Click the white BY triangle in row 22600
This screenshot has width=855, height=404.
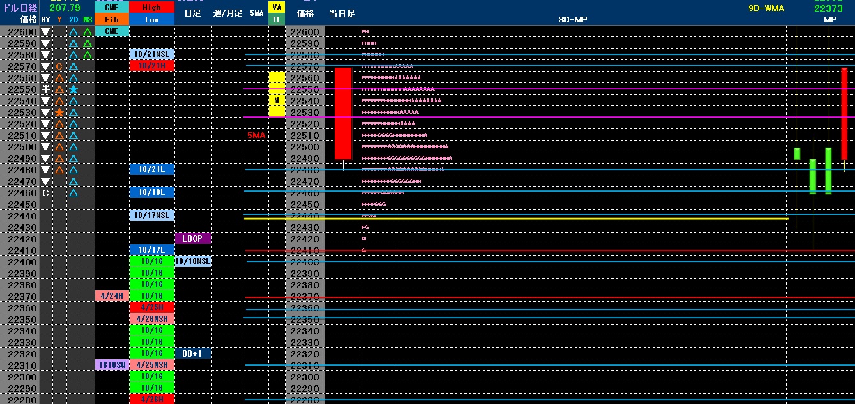tap(45, 32)
